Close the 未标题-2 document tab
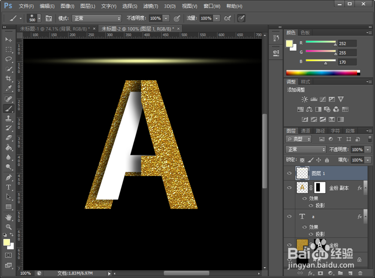Viewport: 375px width, 278px height. (178, 29)
